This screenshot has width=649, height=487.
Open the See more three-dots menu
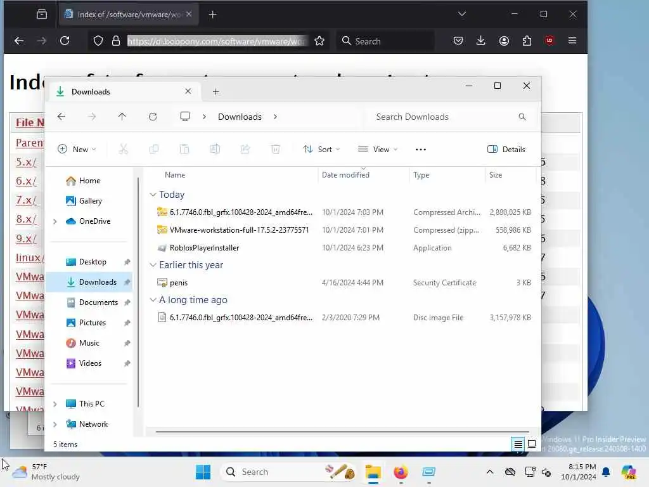coord(421,150)
